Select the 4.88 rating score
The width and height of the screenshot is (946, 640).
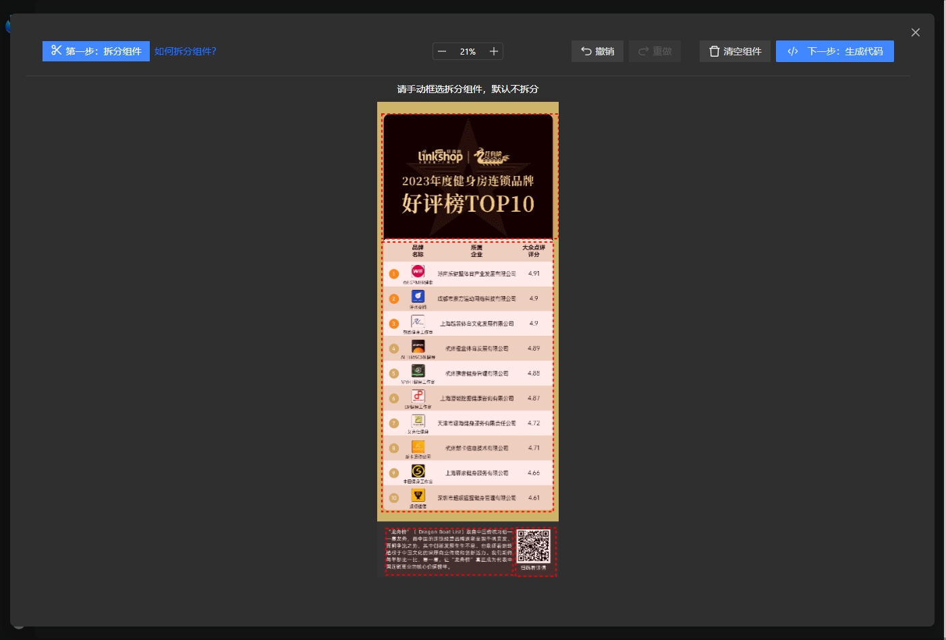[534, 373]
